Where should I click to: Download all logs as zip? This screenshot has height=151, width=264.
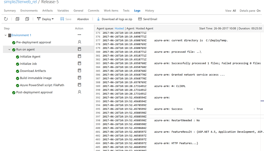coord(114,19)
